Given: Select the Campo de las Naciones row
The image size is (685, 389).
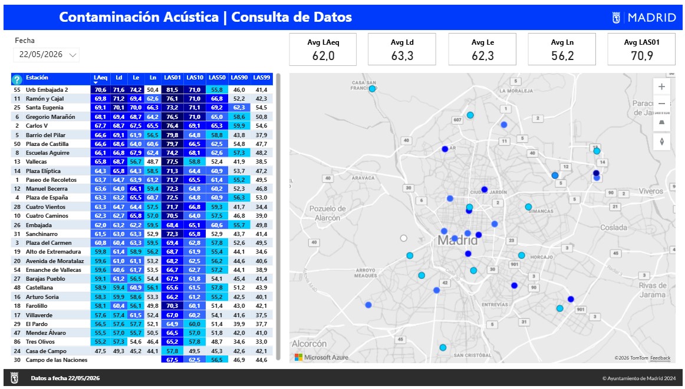Looking at the screenshot, I should pyautogui.click(x=142, y=360).
